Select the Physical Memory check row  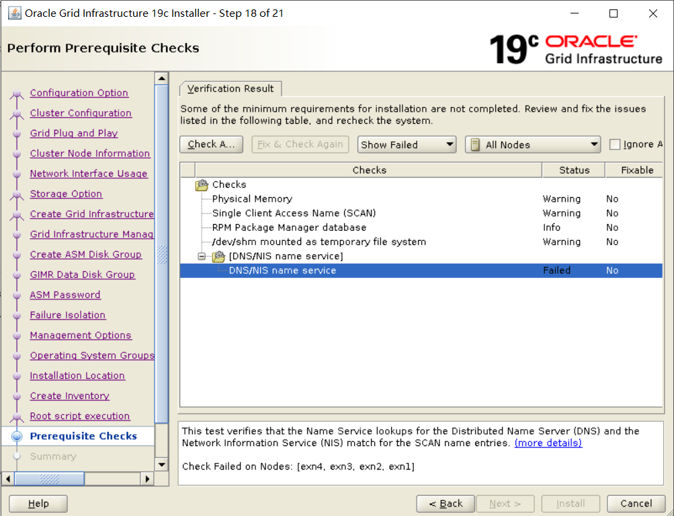(421, 199)
